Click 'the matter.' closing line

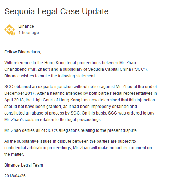coord(14,154)
